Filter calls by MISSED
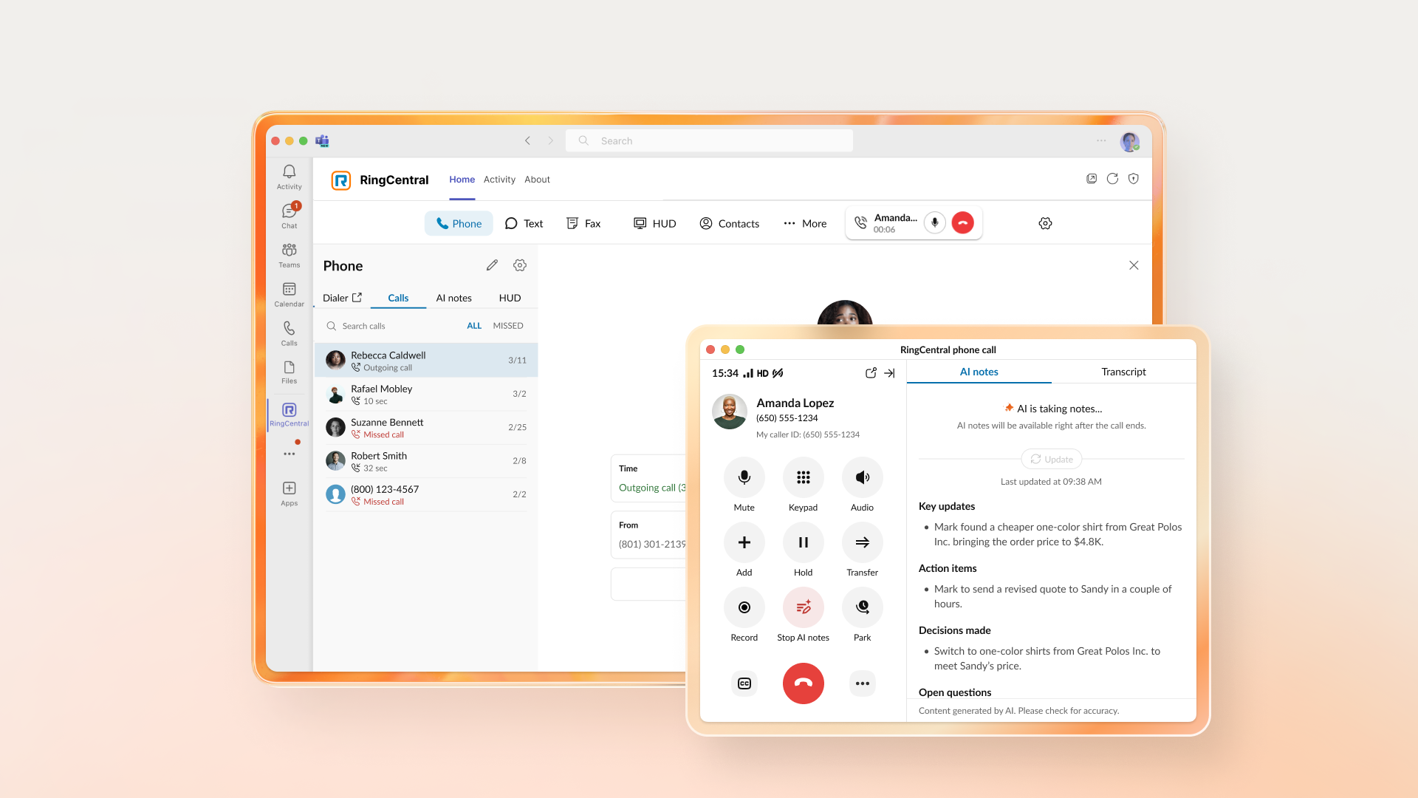This screenshot has height=798, width=1418. tap(507, 326)
